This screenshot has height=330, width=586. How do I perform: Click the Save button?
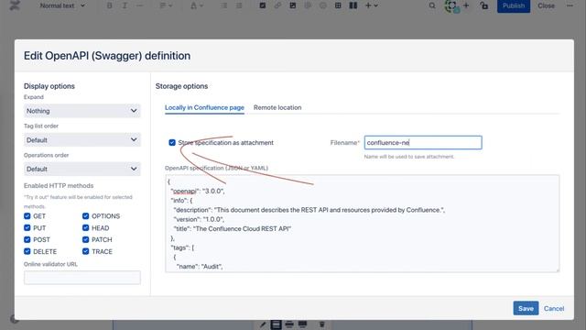[x=526, y=308]
